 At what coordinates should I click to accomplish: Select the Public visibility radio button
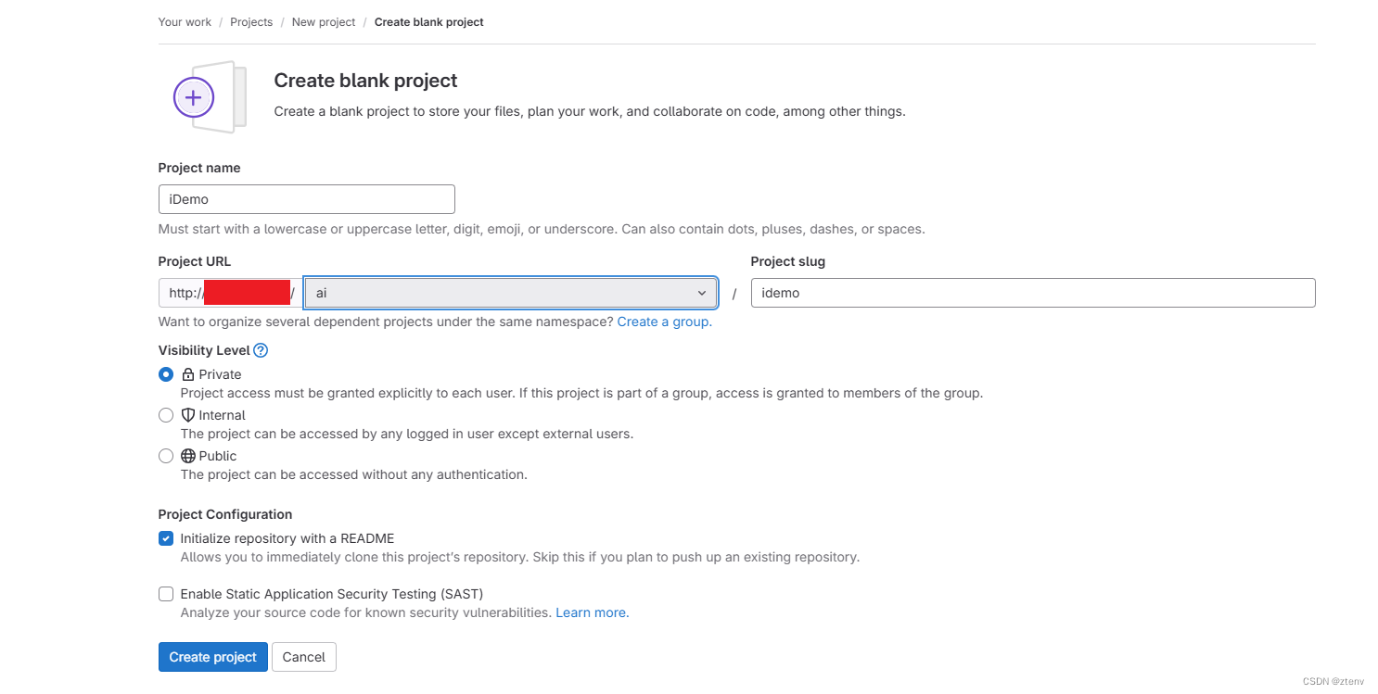[x=166, y=456]
